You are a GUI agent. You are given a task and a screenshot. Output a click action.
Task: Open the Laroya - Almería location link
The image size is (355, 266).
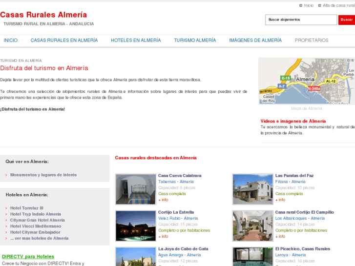(x=291, y=255)
